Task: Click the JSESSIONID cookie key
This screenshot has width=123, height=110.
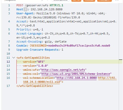Action: (x=38, y=46)
